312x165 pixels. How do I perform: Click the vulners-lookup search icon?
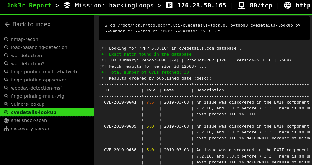(x=6, y=104)
